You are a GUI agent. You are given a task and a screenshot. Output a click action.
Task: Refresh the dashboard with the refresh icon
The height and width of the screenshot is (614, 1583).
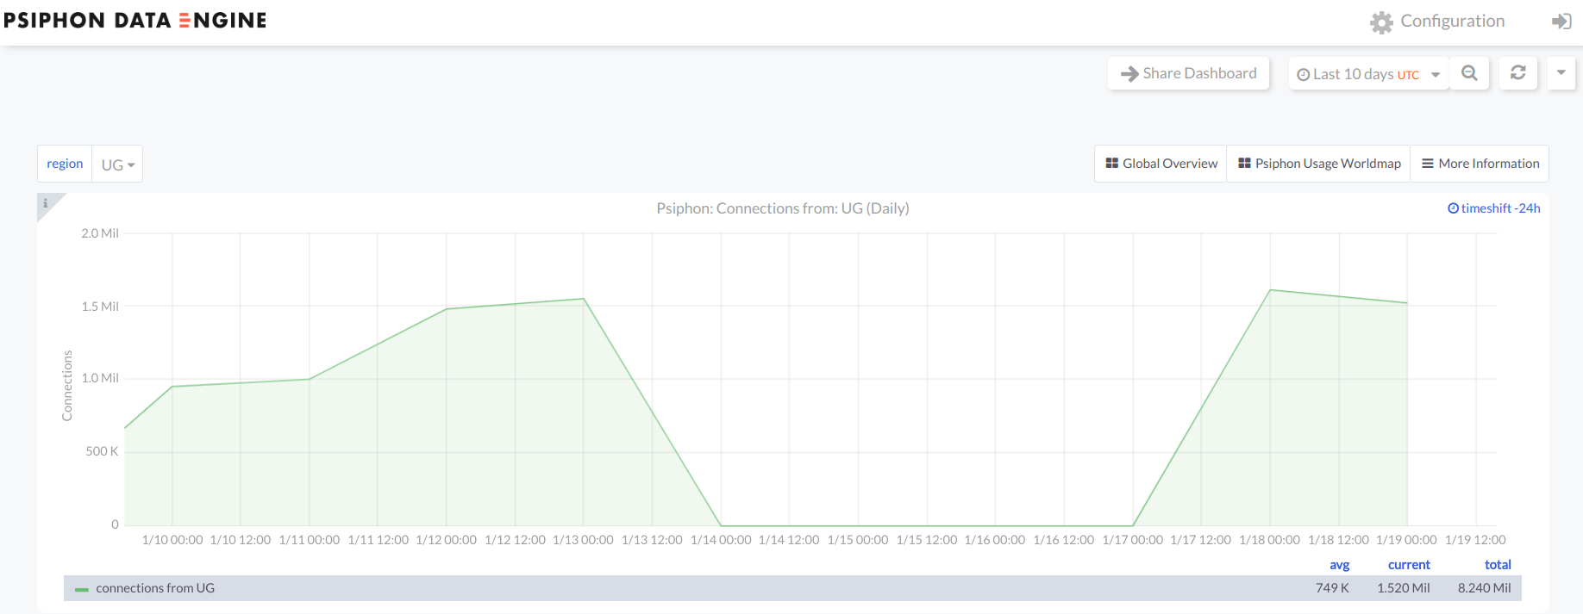[x=1517, y=73]
